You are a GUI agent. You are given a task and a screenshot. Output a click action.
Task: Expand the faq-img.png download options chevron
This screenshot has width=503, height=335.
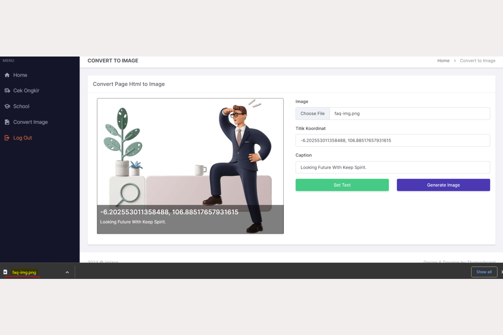point(67,272)
